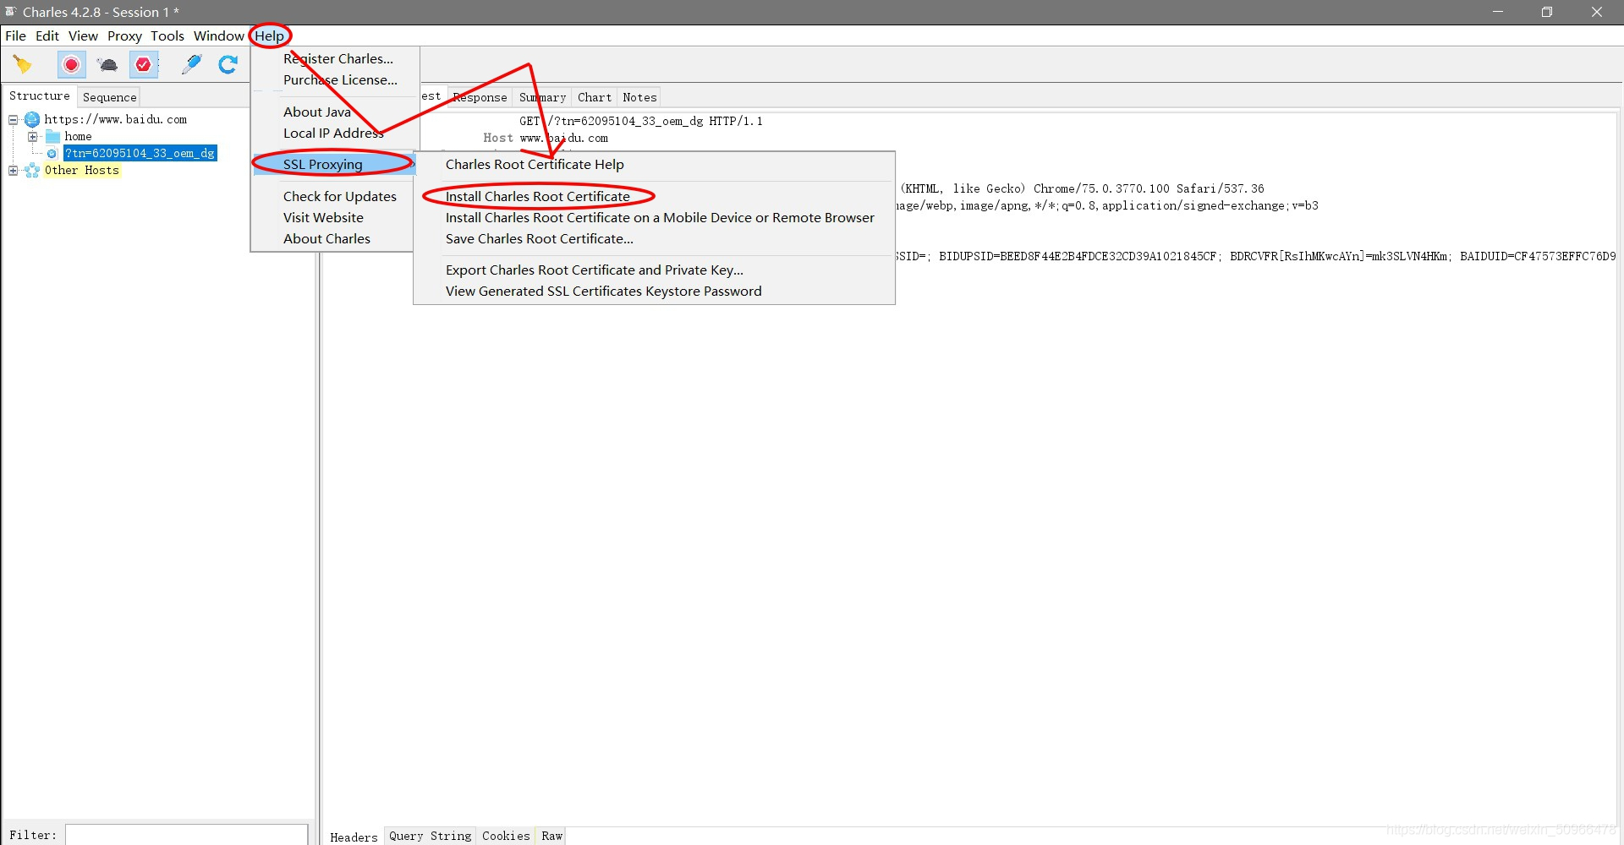Open the View menu

(83, 35)
